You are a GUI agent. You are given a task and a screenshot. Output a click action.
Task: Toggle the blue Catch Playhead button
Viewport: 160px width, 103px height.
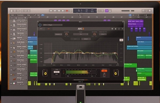tap(43, 15)
